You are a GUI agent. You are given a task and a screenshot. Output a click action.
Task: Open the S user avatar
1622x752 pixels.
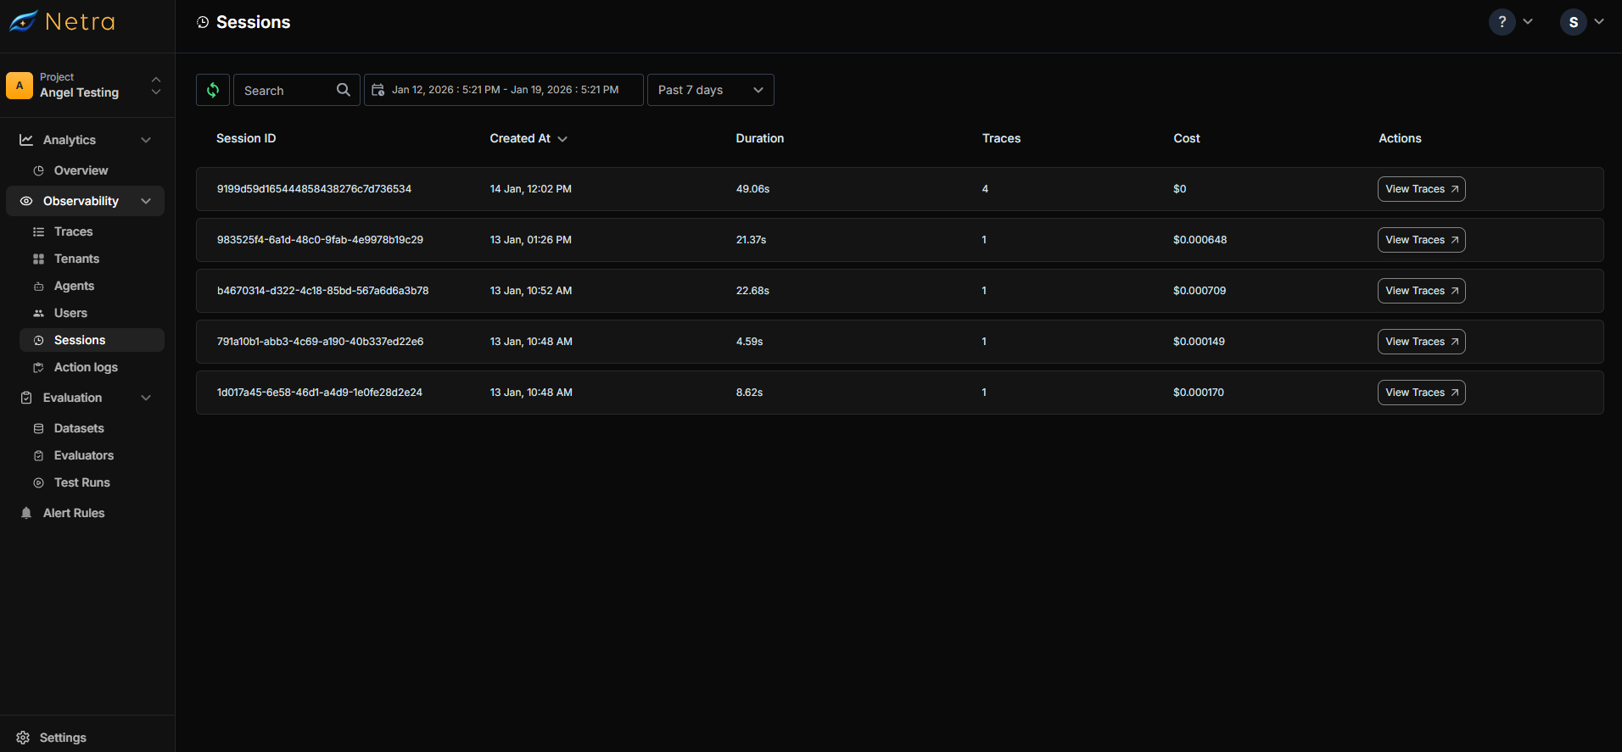pyautogui.click(x=1574, y=22)
